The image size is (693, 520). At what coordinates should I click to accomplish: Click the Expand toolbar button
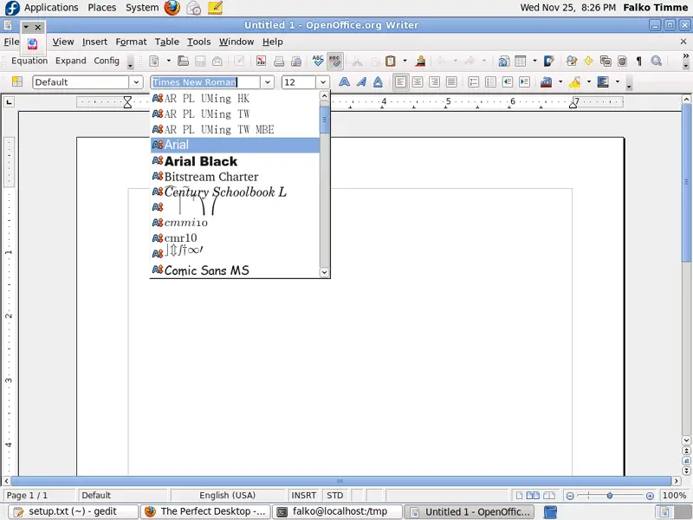click(71, 61)
